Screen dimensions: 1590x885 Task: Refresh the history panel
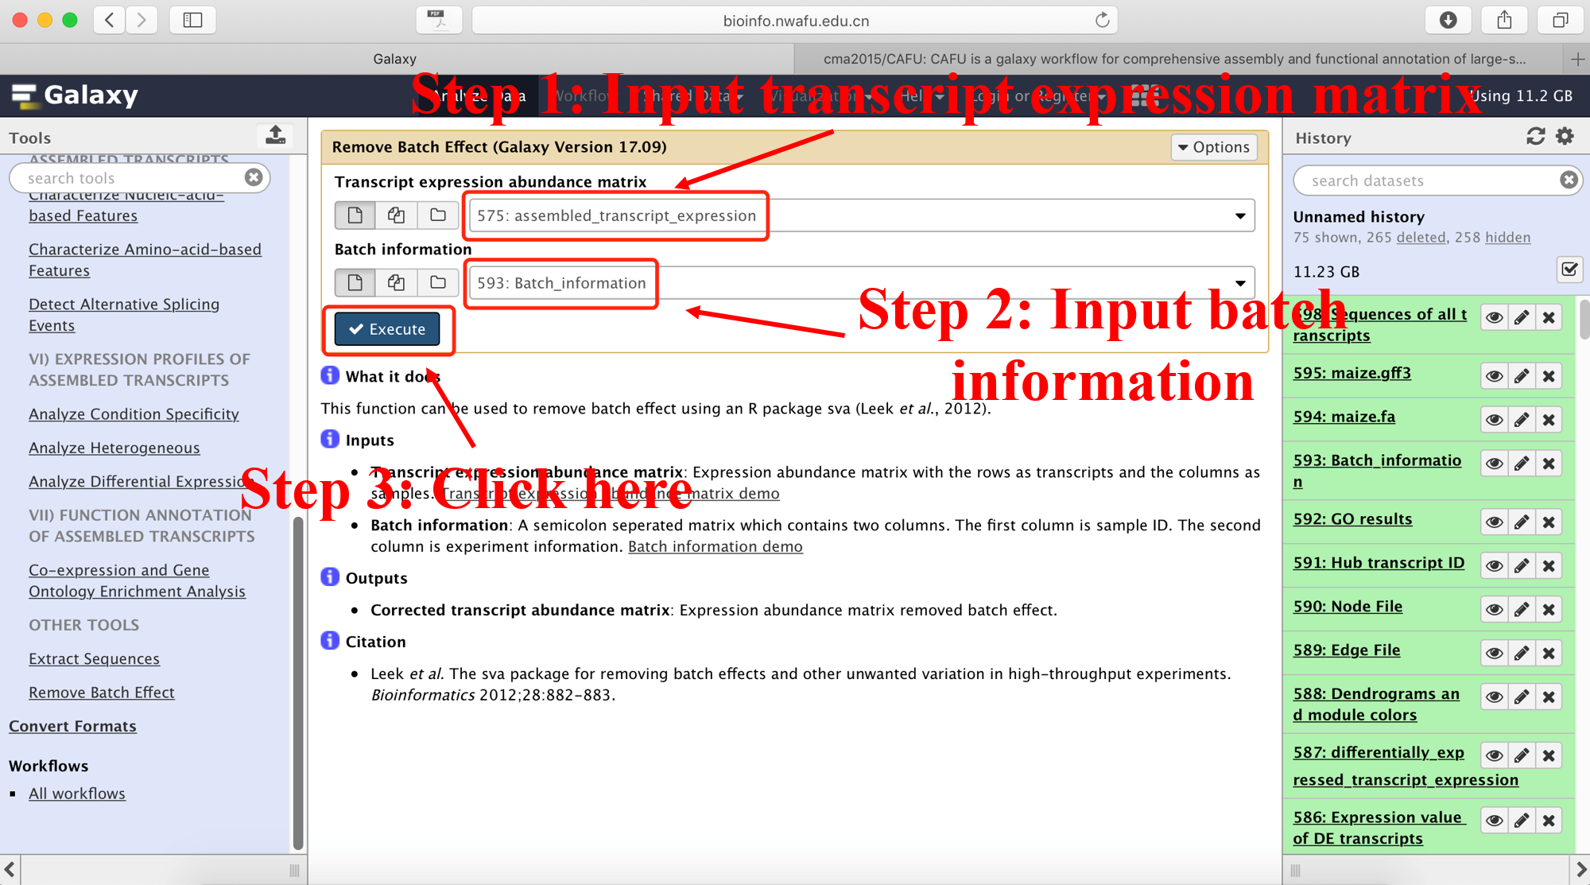(x=1535, y=137)
